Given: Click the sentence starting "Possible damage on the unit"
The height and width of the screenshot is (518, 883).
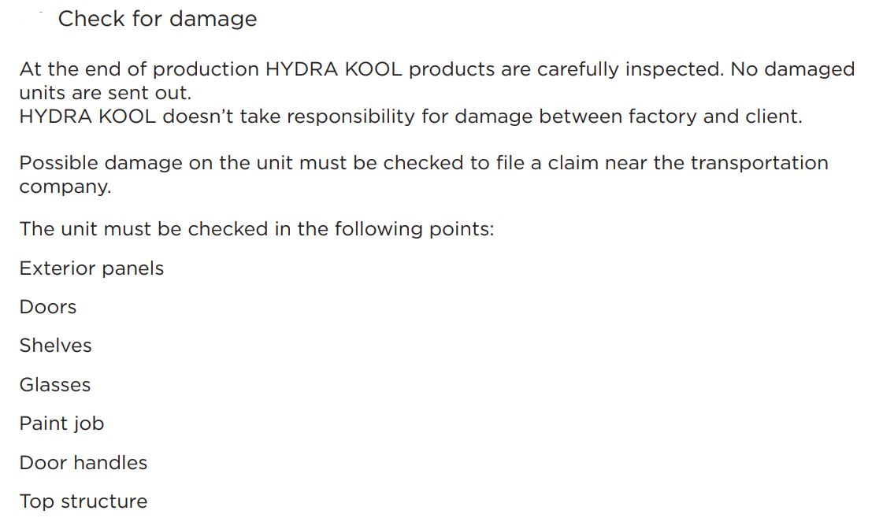Looking at the screenshot, I should click(x=424, y=174).
